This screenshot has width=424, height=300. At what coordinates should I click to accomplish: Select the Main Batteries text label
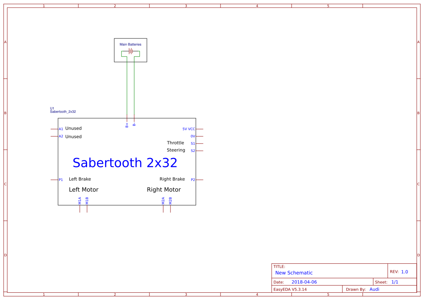[x=131, y=45]
